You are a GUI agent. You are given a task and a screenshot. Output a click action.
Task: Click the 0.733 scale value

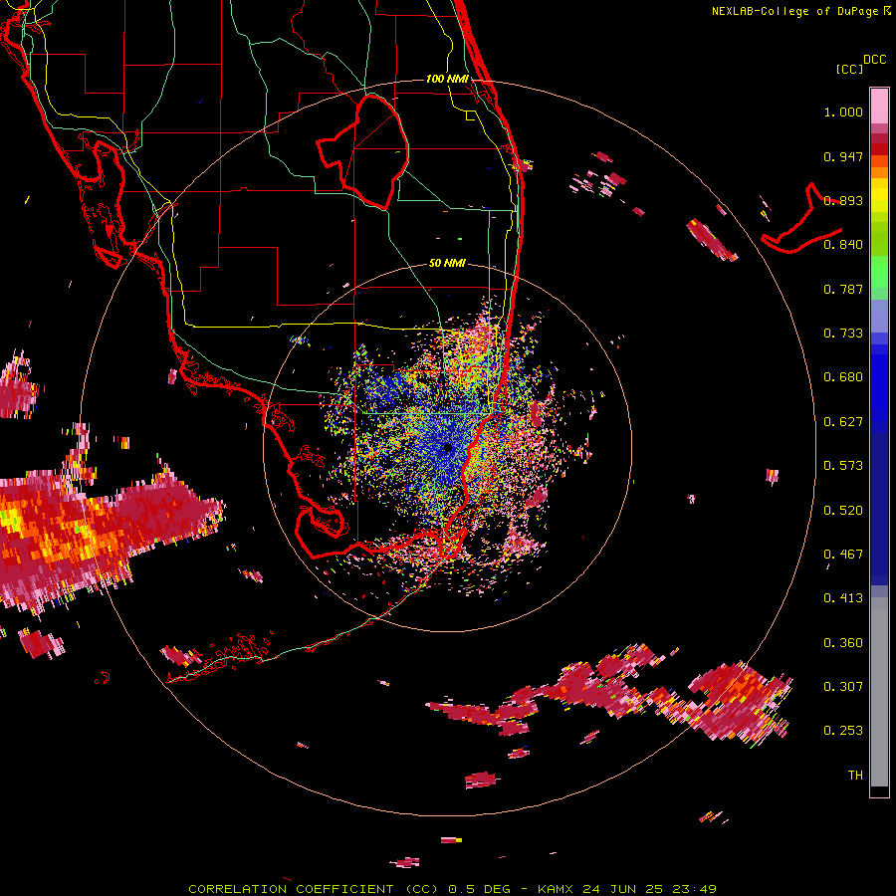click(843, 334)
